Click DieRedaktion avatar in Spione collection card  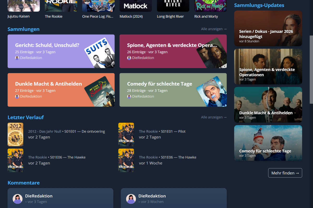[129, 58]
